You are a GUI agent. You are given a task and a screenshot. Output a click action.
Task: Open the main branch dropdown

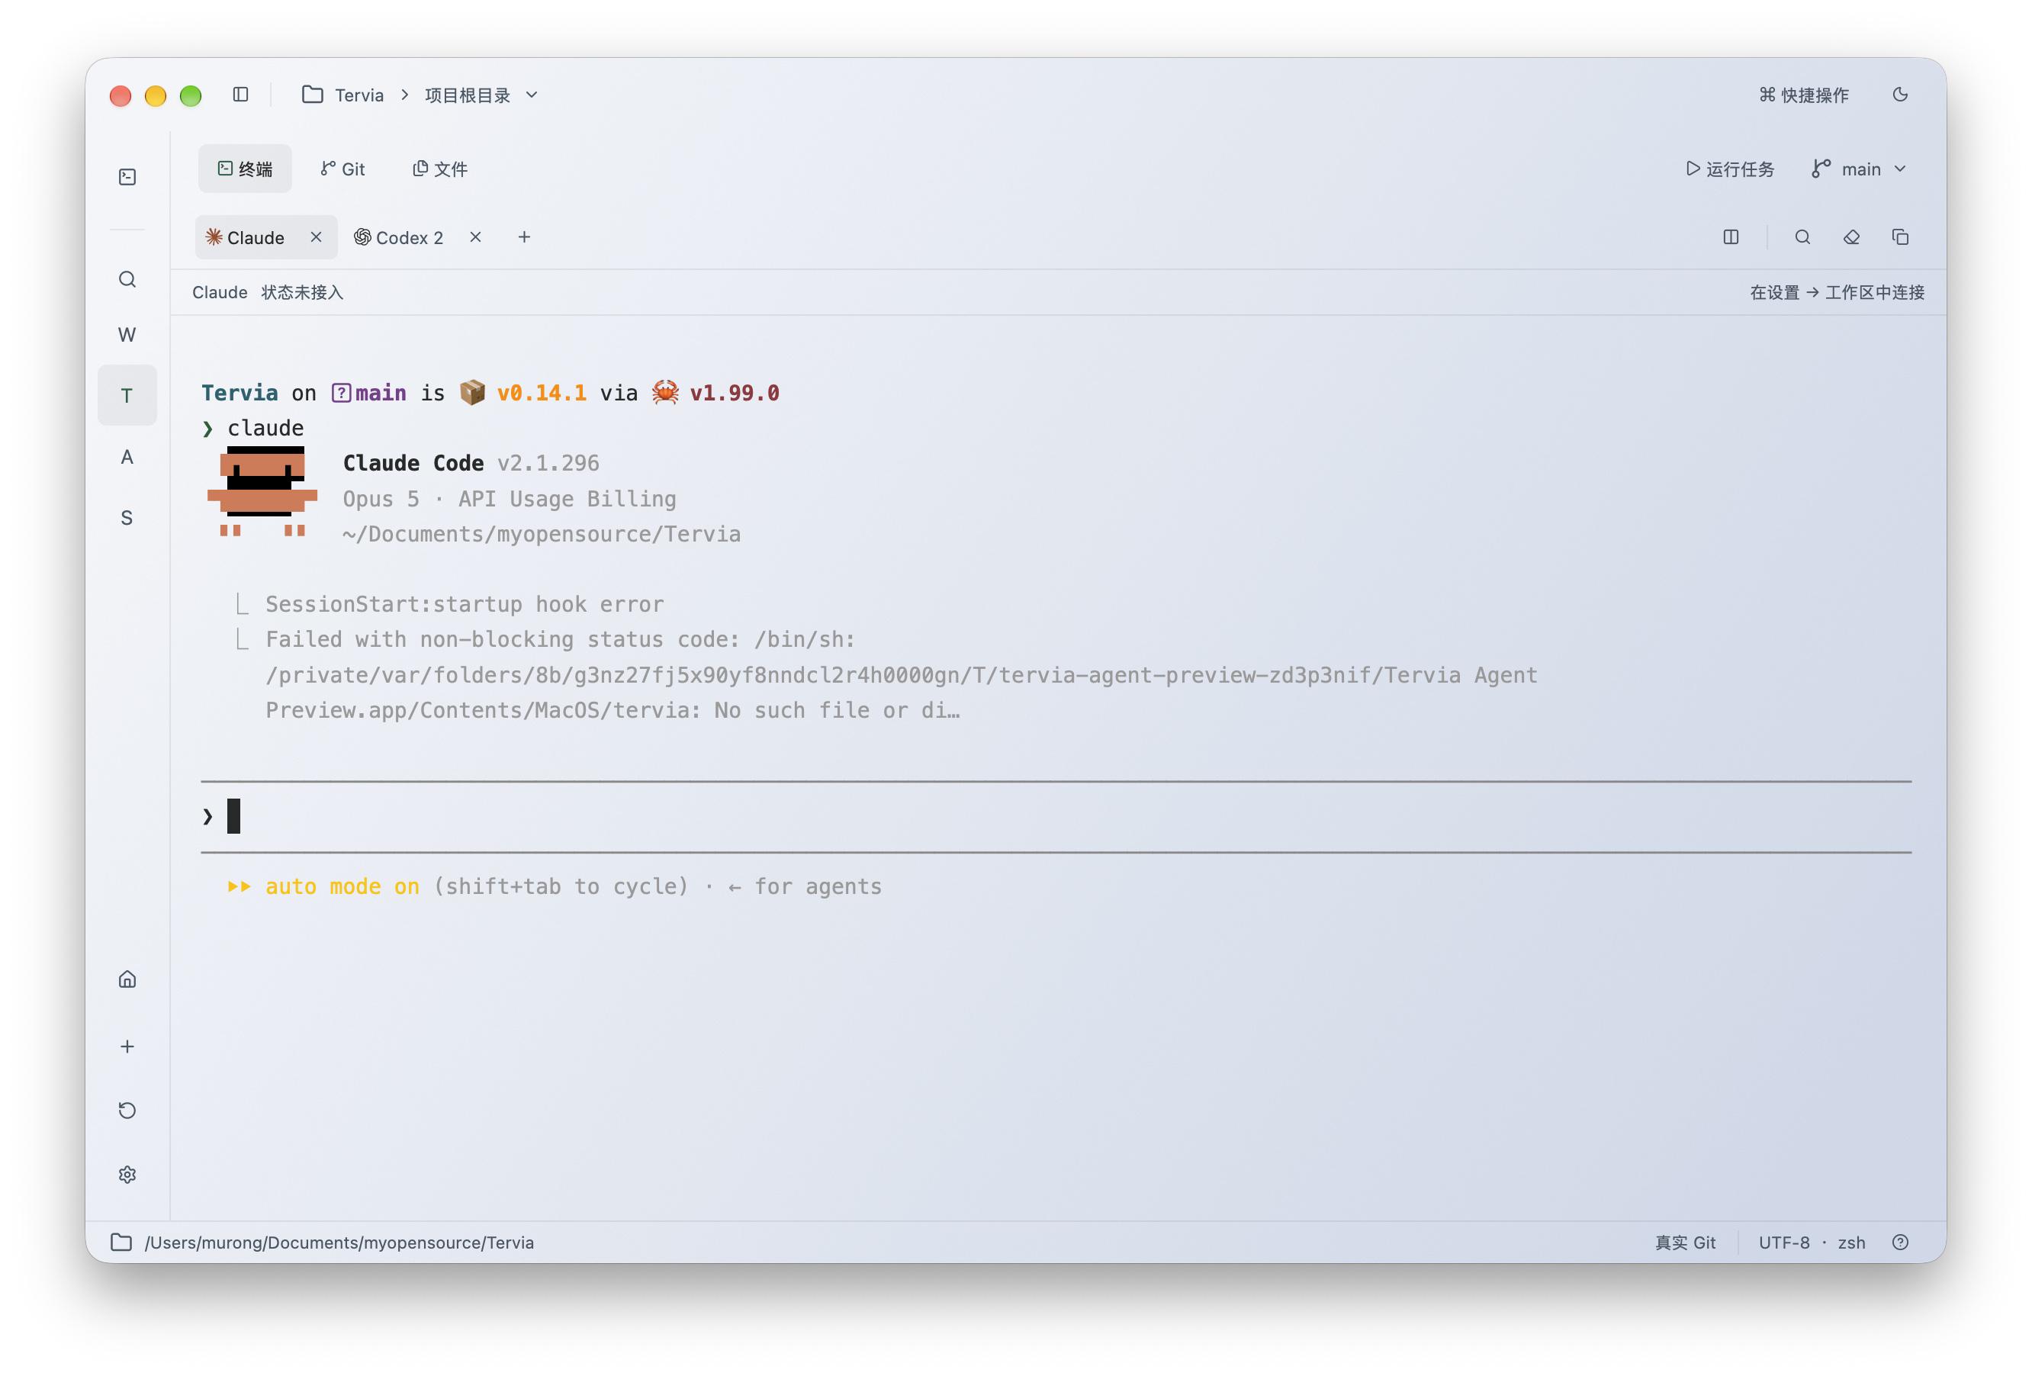pyautogui.click(x=1859, y=169)
